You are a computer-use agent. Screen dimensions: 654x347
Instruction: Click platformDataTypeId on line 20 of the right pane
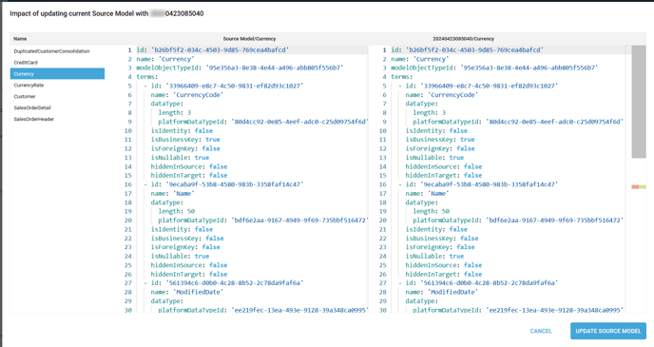click(x=518, y=221)
